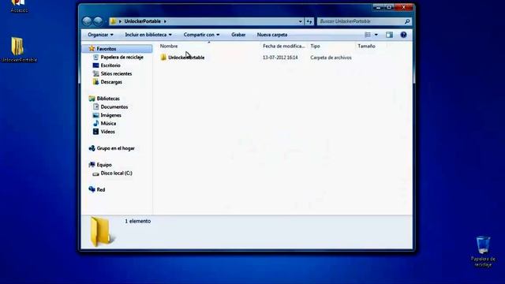Open Papelera de reciclaje in the Favoritos list
Screen dimensions: 505x284
pyautogui.click(x=122, y=57)
